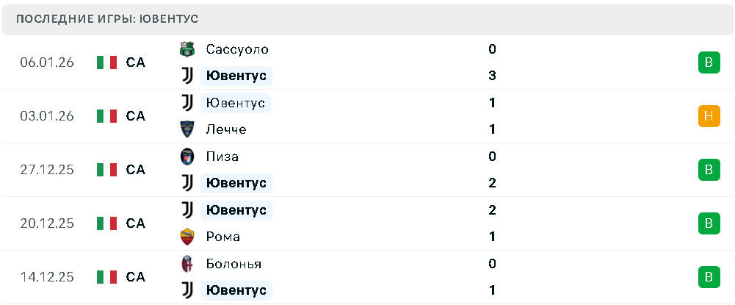Click green win badge for Roma match
The height and width of the screenshot is (305, 735).
pyautogui.click(x=709, y=223)
